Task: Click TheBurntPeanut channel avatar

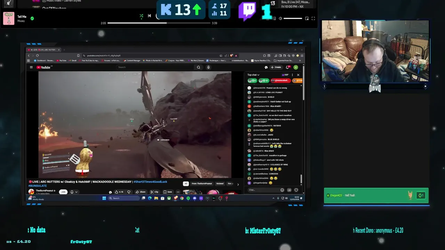Action: 31,192
